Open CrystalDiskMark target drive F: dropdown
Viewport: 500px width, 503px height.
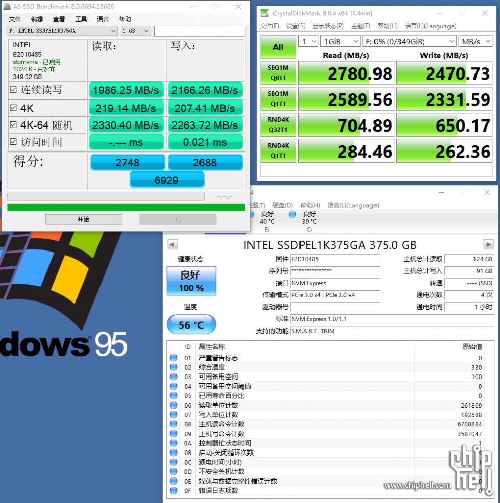coord(409,41)
